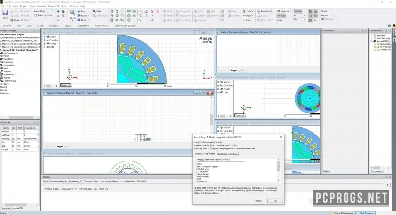Open the help icon below ribbon
396x215 pixels.
tap(389, 26)
